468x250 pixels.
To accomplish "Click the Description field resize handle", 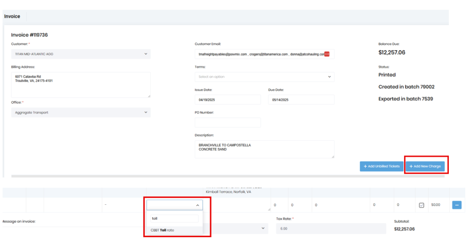I will tap(333, 157).
